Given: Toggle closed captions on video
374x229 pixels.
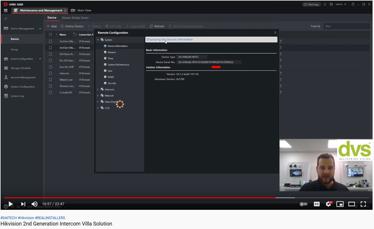Looking at the screenshot, I should tap(317, 204).
